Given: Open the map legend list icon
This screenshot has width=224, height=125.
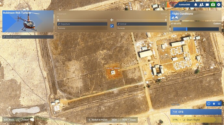Looking at the screenshot, I should click(219, 104).
